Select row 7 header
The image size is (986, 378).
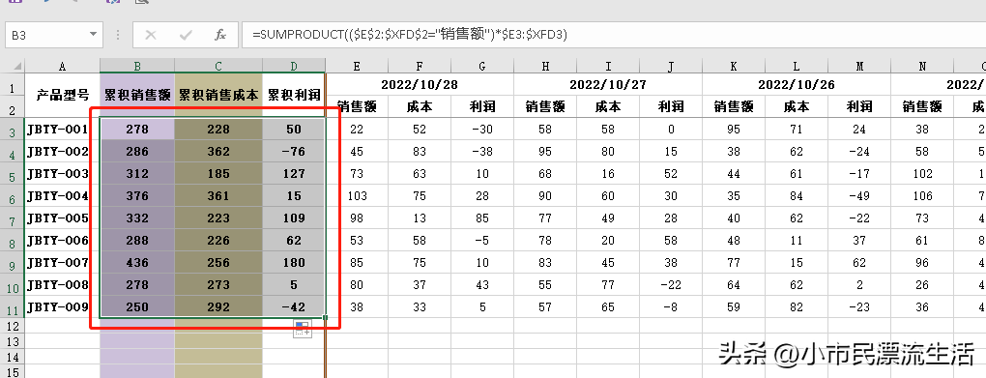12,218
